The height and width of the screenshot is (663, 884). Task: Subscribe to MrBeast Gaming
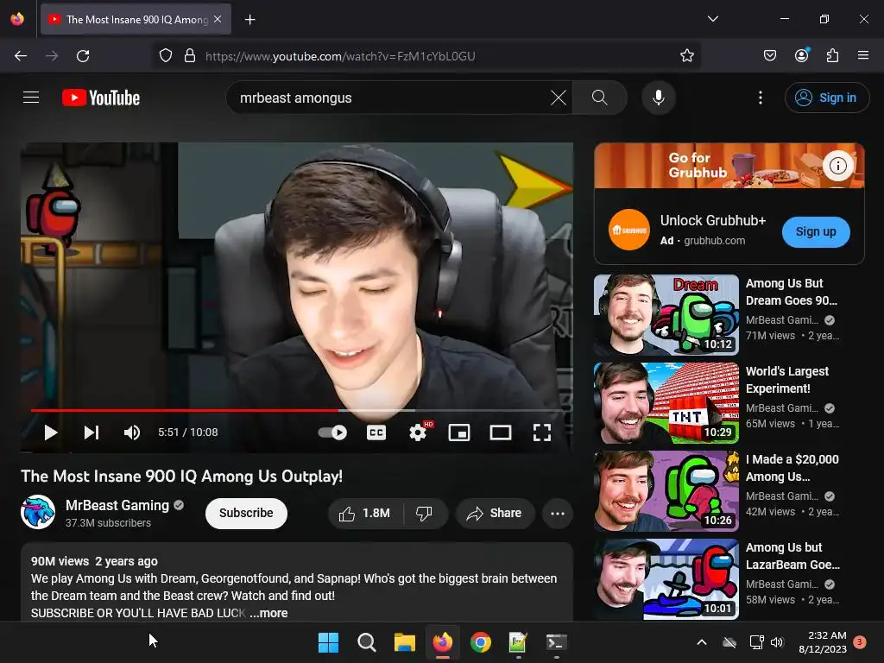pyautogui.click(x=246, y=513)
